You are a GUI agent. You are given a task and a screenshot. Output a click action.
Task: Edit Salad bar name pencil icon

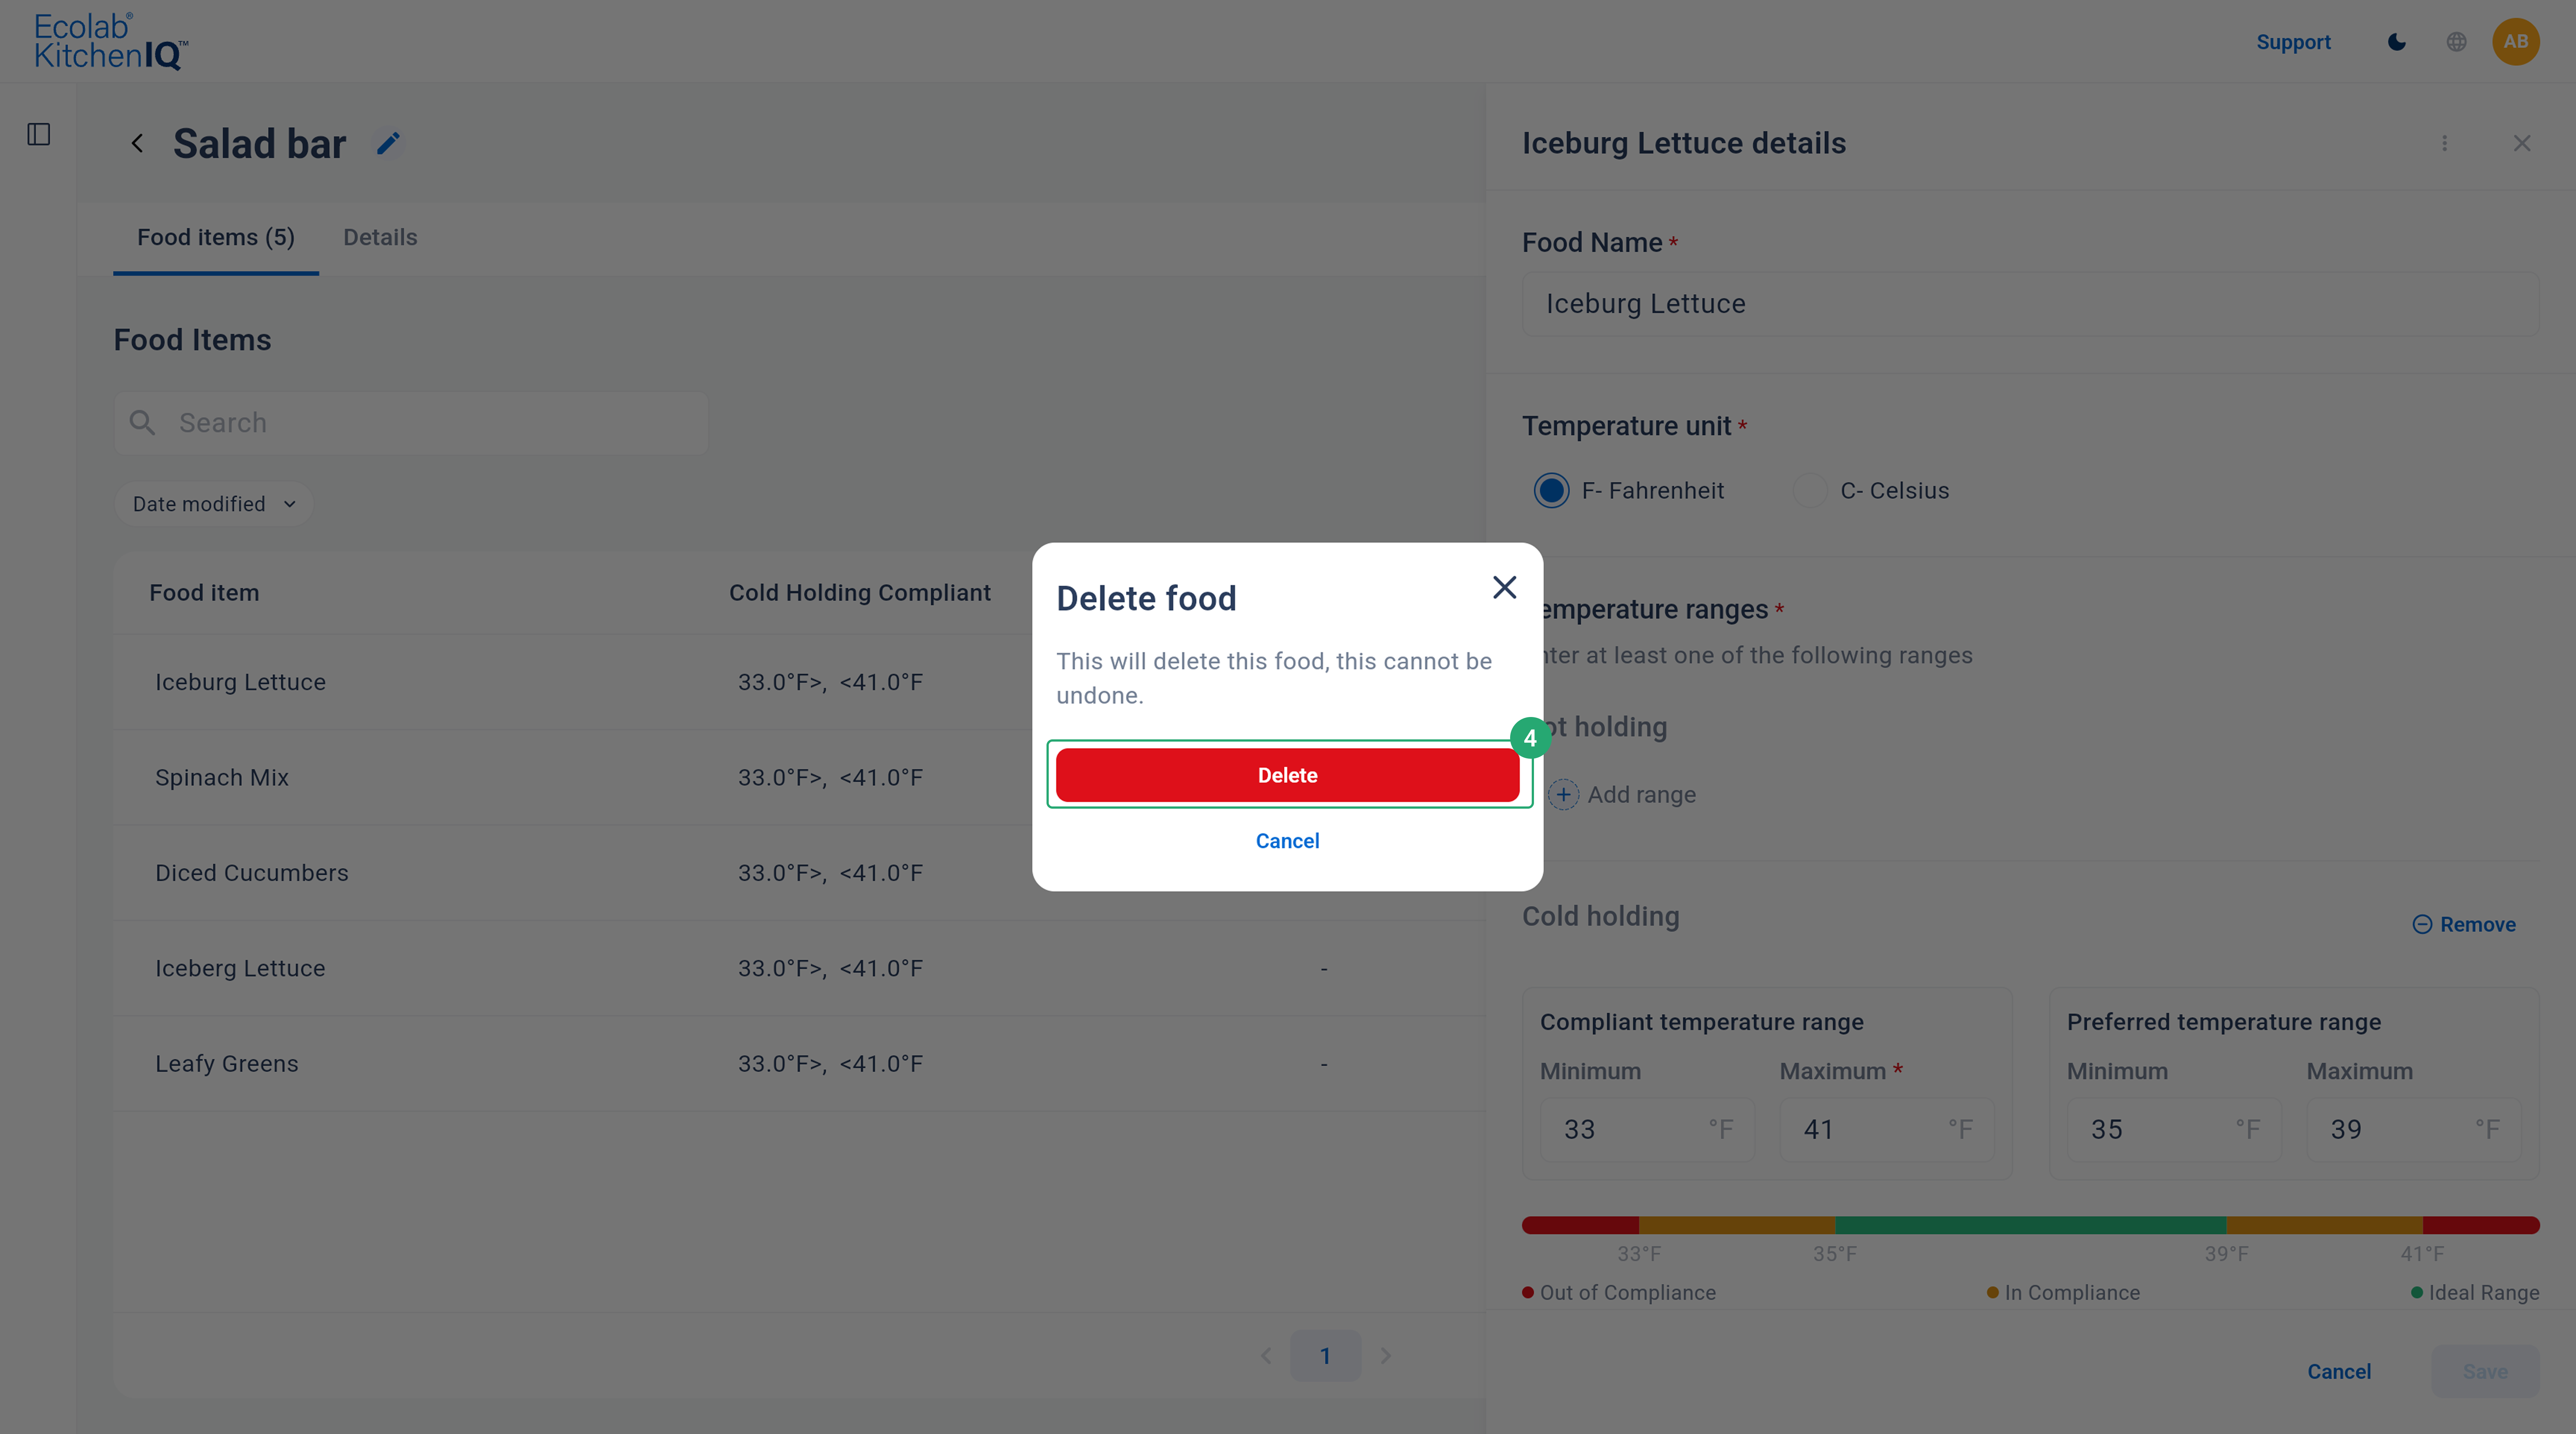[x=388, y=144]
